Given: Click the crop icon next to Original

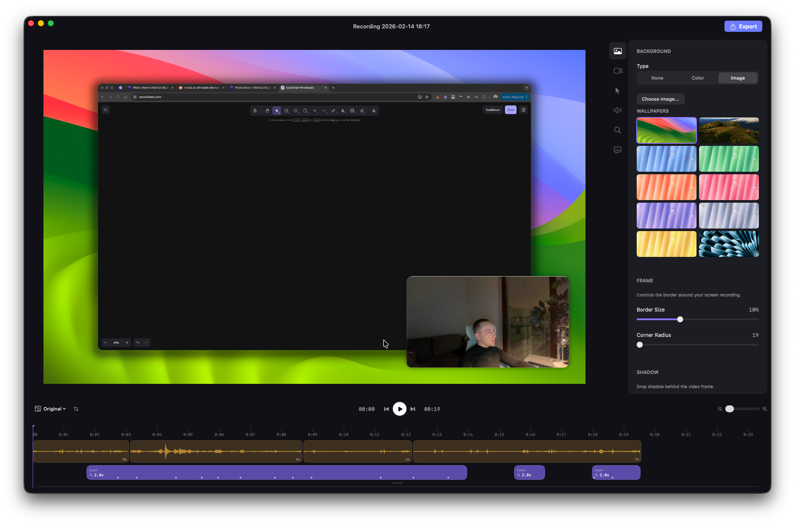Looking at the screenshot, I should click(76, 409).
